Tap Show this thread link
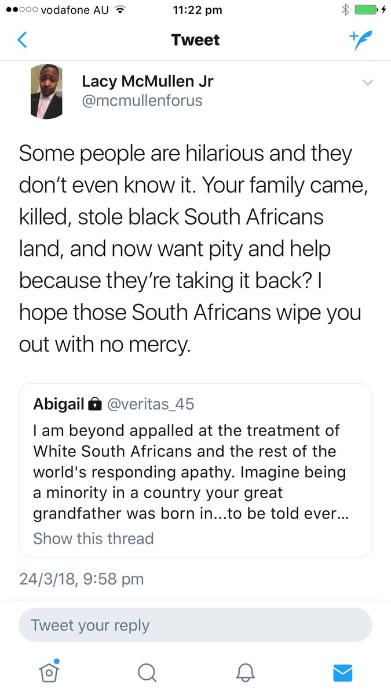 (93, 538)
